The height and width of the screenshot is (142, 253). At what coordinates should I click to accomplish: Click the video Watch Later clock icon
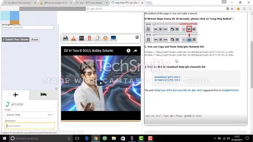(x=128, y=51)
